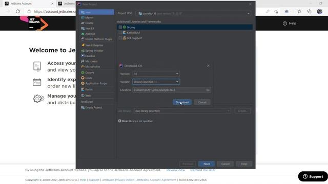Click the Kotlin/JVM icon in frameworks list
Screen dimensions: 328x184
[x=125, y=33]
